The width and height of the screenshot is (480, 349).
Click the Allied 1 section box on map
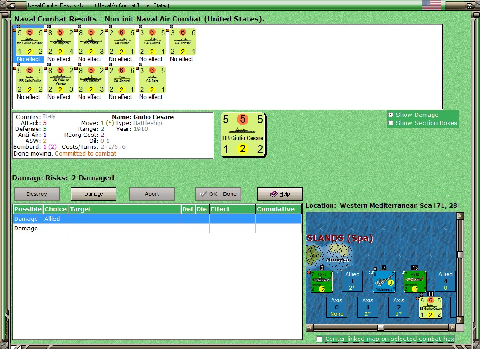tap(352, 281)
